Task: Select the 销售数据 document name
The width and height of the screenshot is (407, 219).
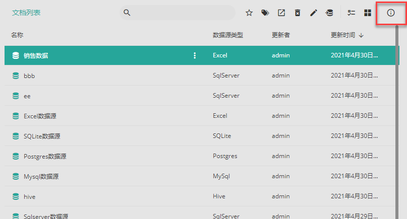Action: (x=36, y=55)
